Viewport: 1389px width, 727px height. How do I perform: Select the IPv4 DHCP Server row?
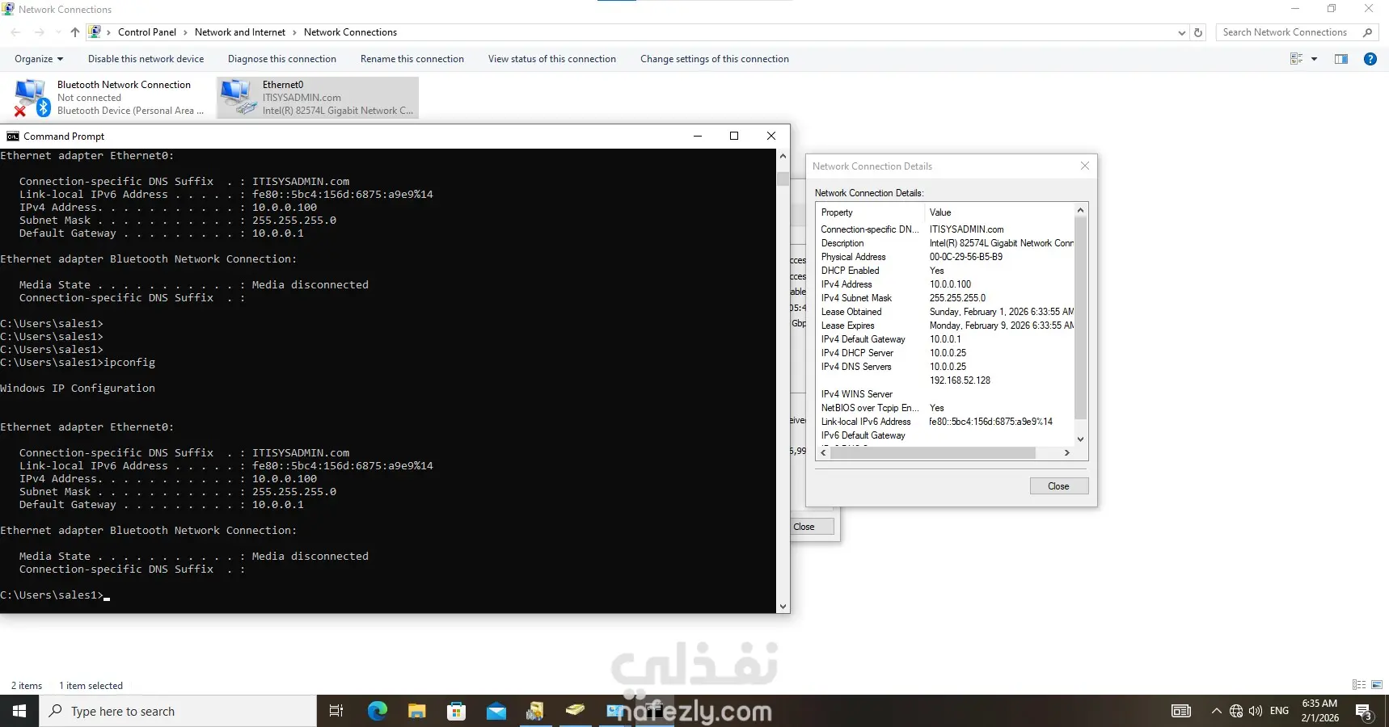click(945, 353)
